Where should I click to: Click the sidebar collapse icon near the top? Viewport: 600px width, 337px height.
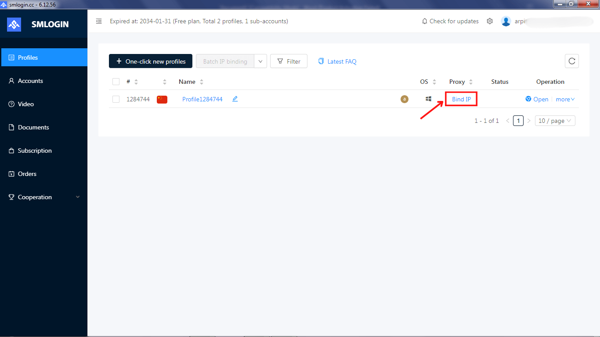click(99, 21)
